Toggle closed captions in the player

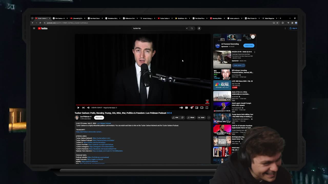click(187, 108)
